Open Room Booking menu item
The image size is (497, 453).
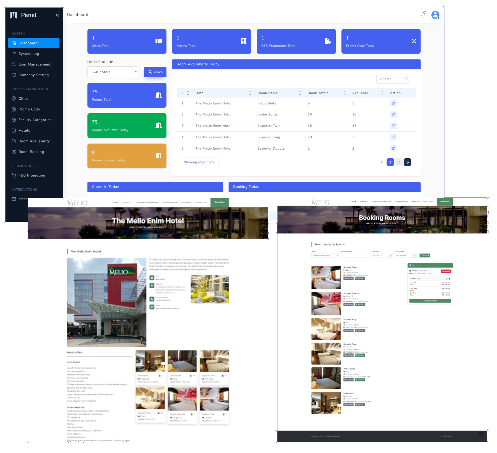pyautogui.click(x=31, y=152)
